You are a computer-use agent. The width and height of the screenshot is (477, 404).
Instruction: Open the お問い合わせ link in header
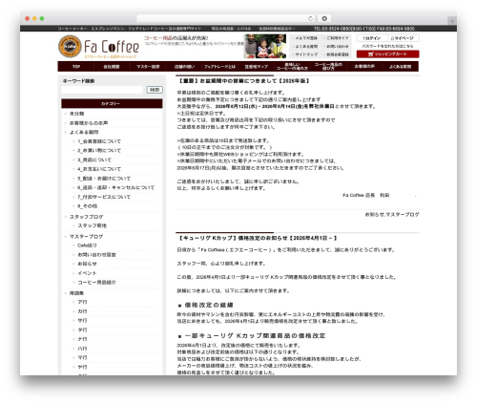[338, 46]
